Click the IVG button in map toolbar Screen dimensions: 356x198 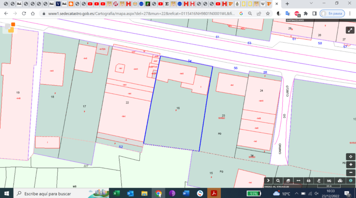click(x=329, y=180)
